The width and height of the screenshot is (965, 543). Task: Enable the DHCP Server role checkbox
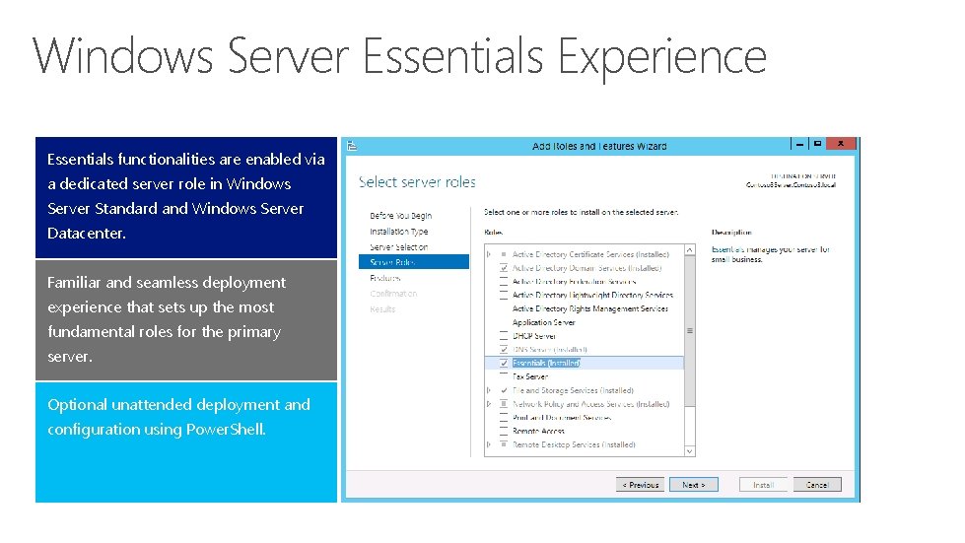pyautogui.click(x=504, y=336)
